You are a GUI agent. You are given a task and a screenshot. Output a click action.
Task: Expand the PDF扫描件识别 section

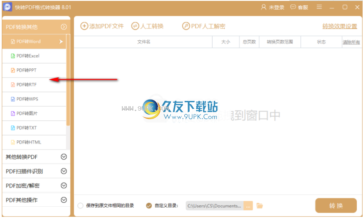(36, 171)
